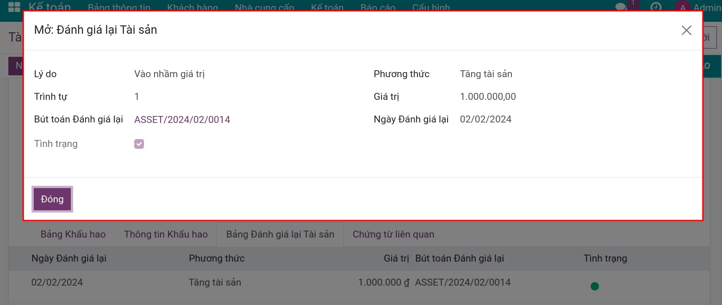
Task: Open the Cấu hình menu
Action: coord(431,8)
